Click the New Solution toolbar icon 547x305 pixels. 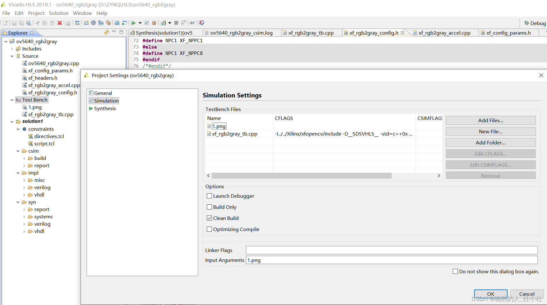(101, 23)
